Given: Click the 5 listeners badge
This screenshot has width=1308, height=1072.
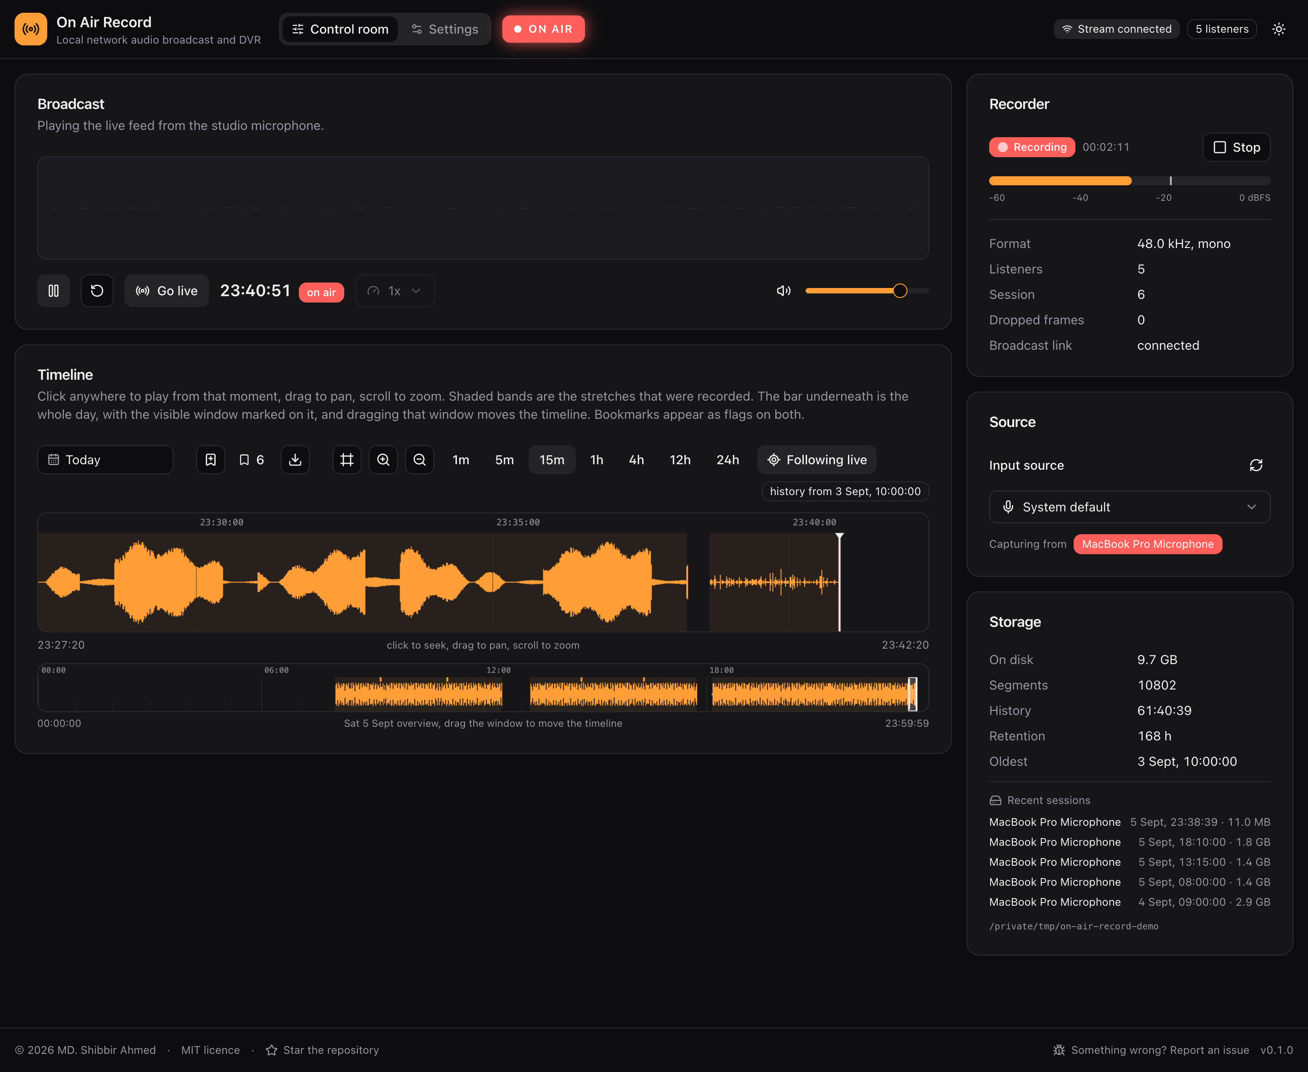Looking at the screenshot, I should click(1222, 29).
